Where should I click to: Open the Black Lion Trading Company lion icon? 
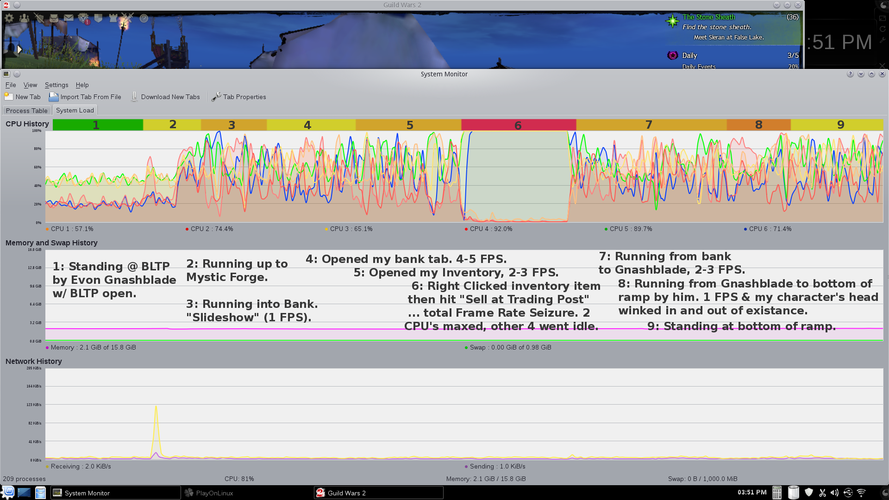[83, 18]
